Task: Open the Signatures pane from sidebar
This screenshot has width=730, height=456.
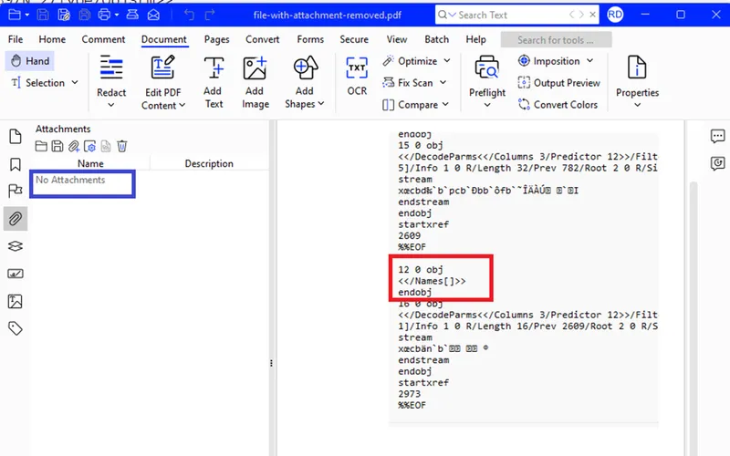Action: click(x=16, y=274)
